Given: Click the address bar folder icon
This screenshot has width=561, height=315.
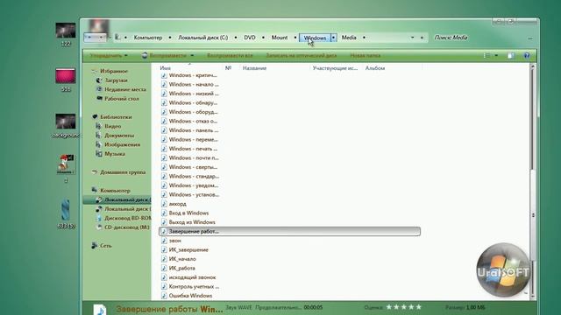Looking at the screenshot, I should tap(117, 37).
